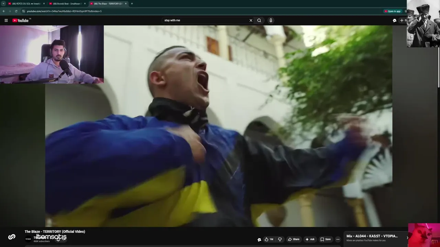This screenshot has width=440, height=247.
Task: Switch to the RÜFÜS DU SOL Innerbloom tab
Action: click(26, 3)
